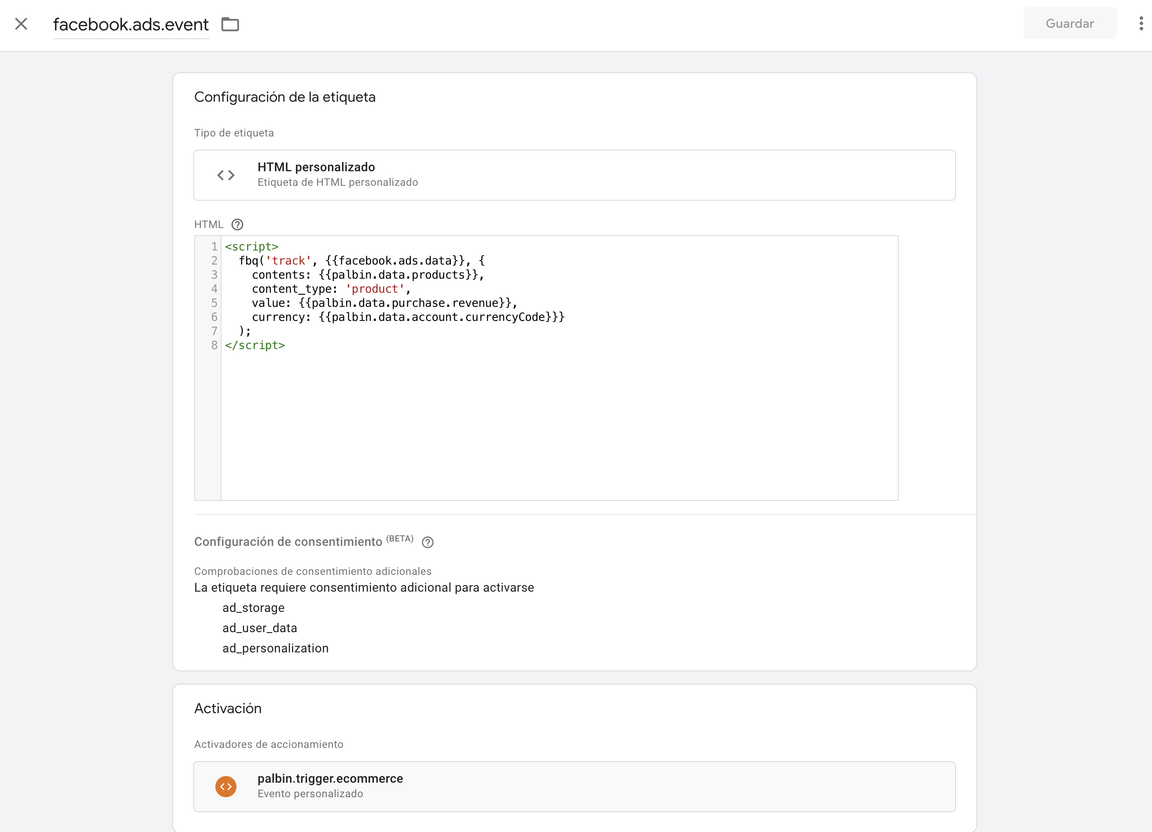Click line number 8 in the gutter
This screenshot has width=1152, height=832.
(x=214, y=345)
